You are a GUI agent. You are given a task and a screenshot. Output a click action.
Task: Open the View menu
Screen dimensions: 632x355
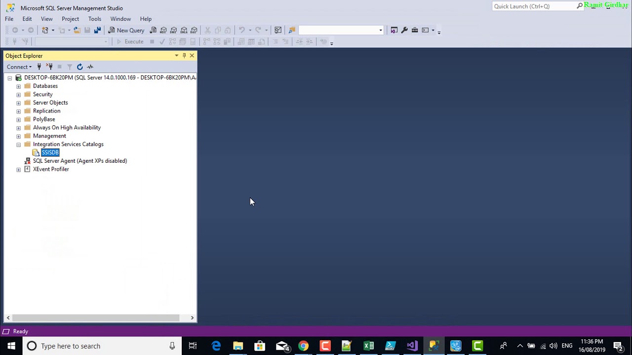pos(47,19)
